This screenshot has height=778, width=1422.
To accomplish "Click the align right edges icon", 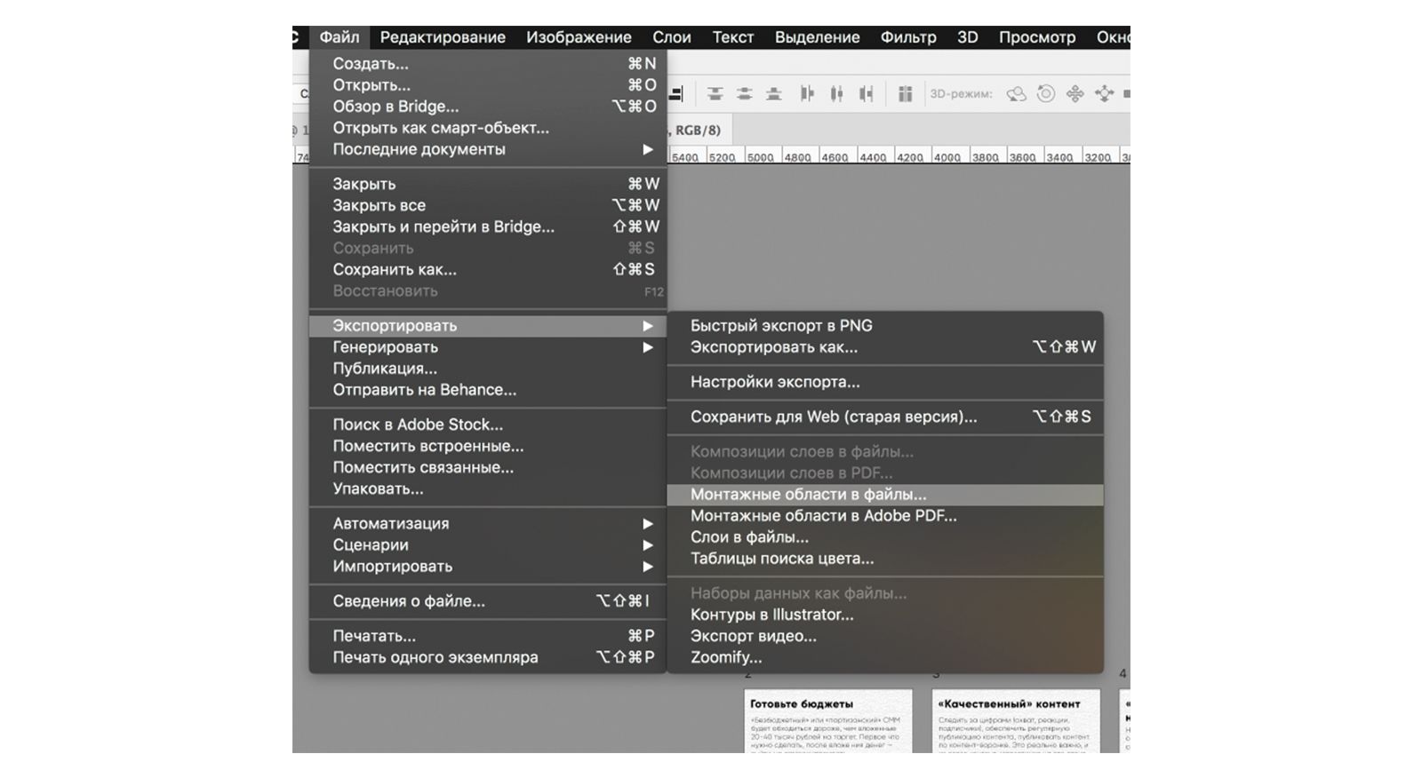I will click(676, 93).
